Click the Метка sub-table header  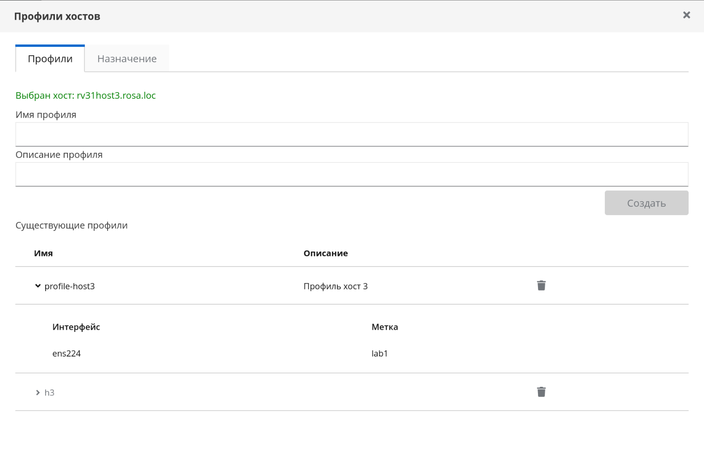click(x=384, y=327)
